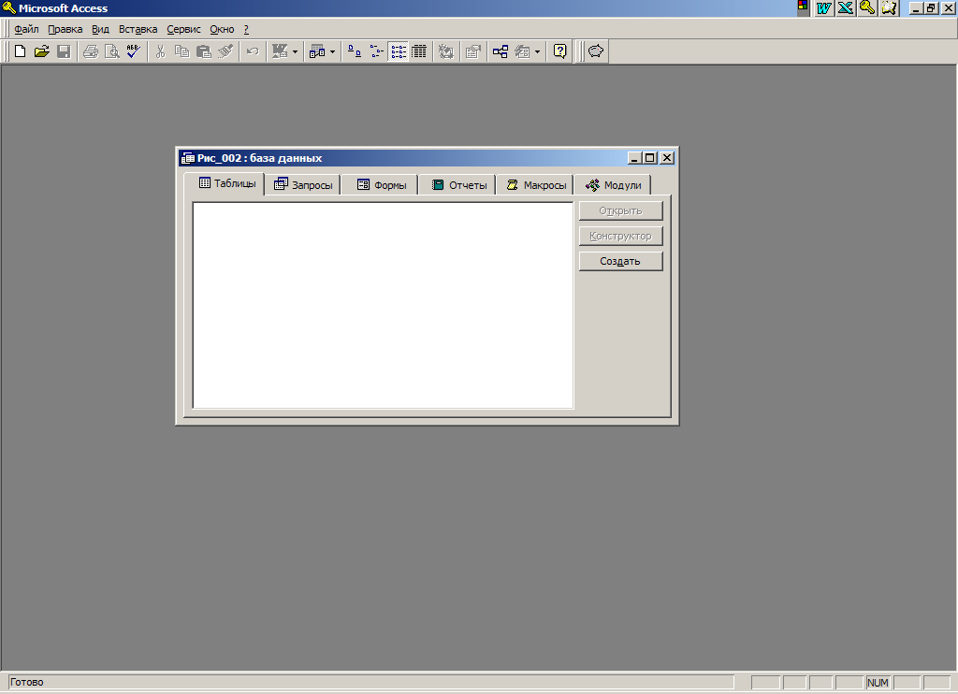Image resolution: width=958 pixels, height=694 pixels.
Task: Click the Office shortcut bar colored squares icon
Action: point(803,7)
